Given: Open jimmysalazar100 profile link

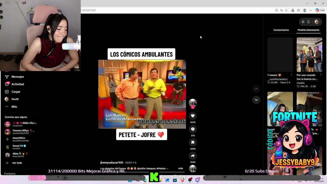Looking at the screenshot, I should (x=112, y=163).
